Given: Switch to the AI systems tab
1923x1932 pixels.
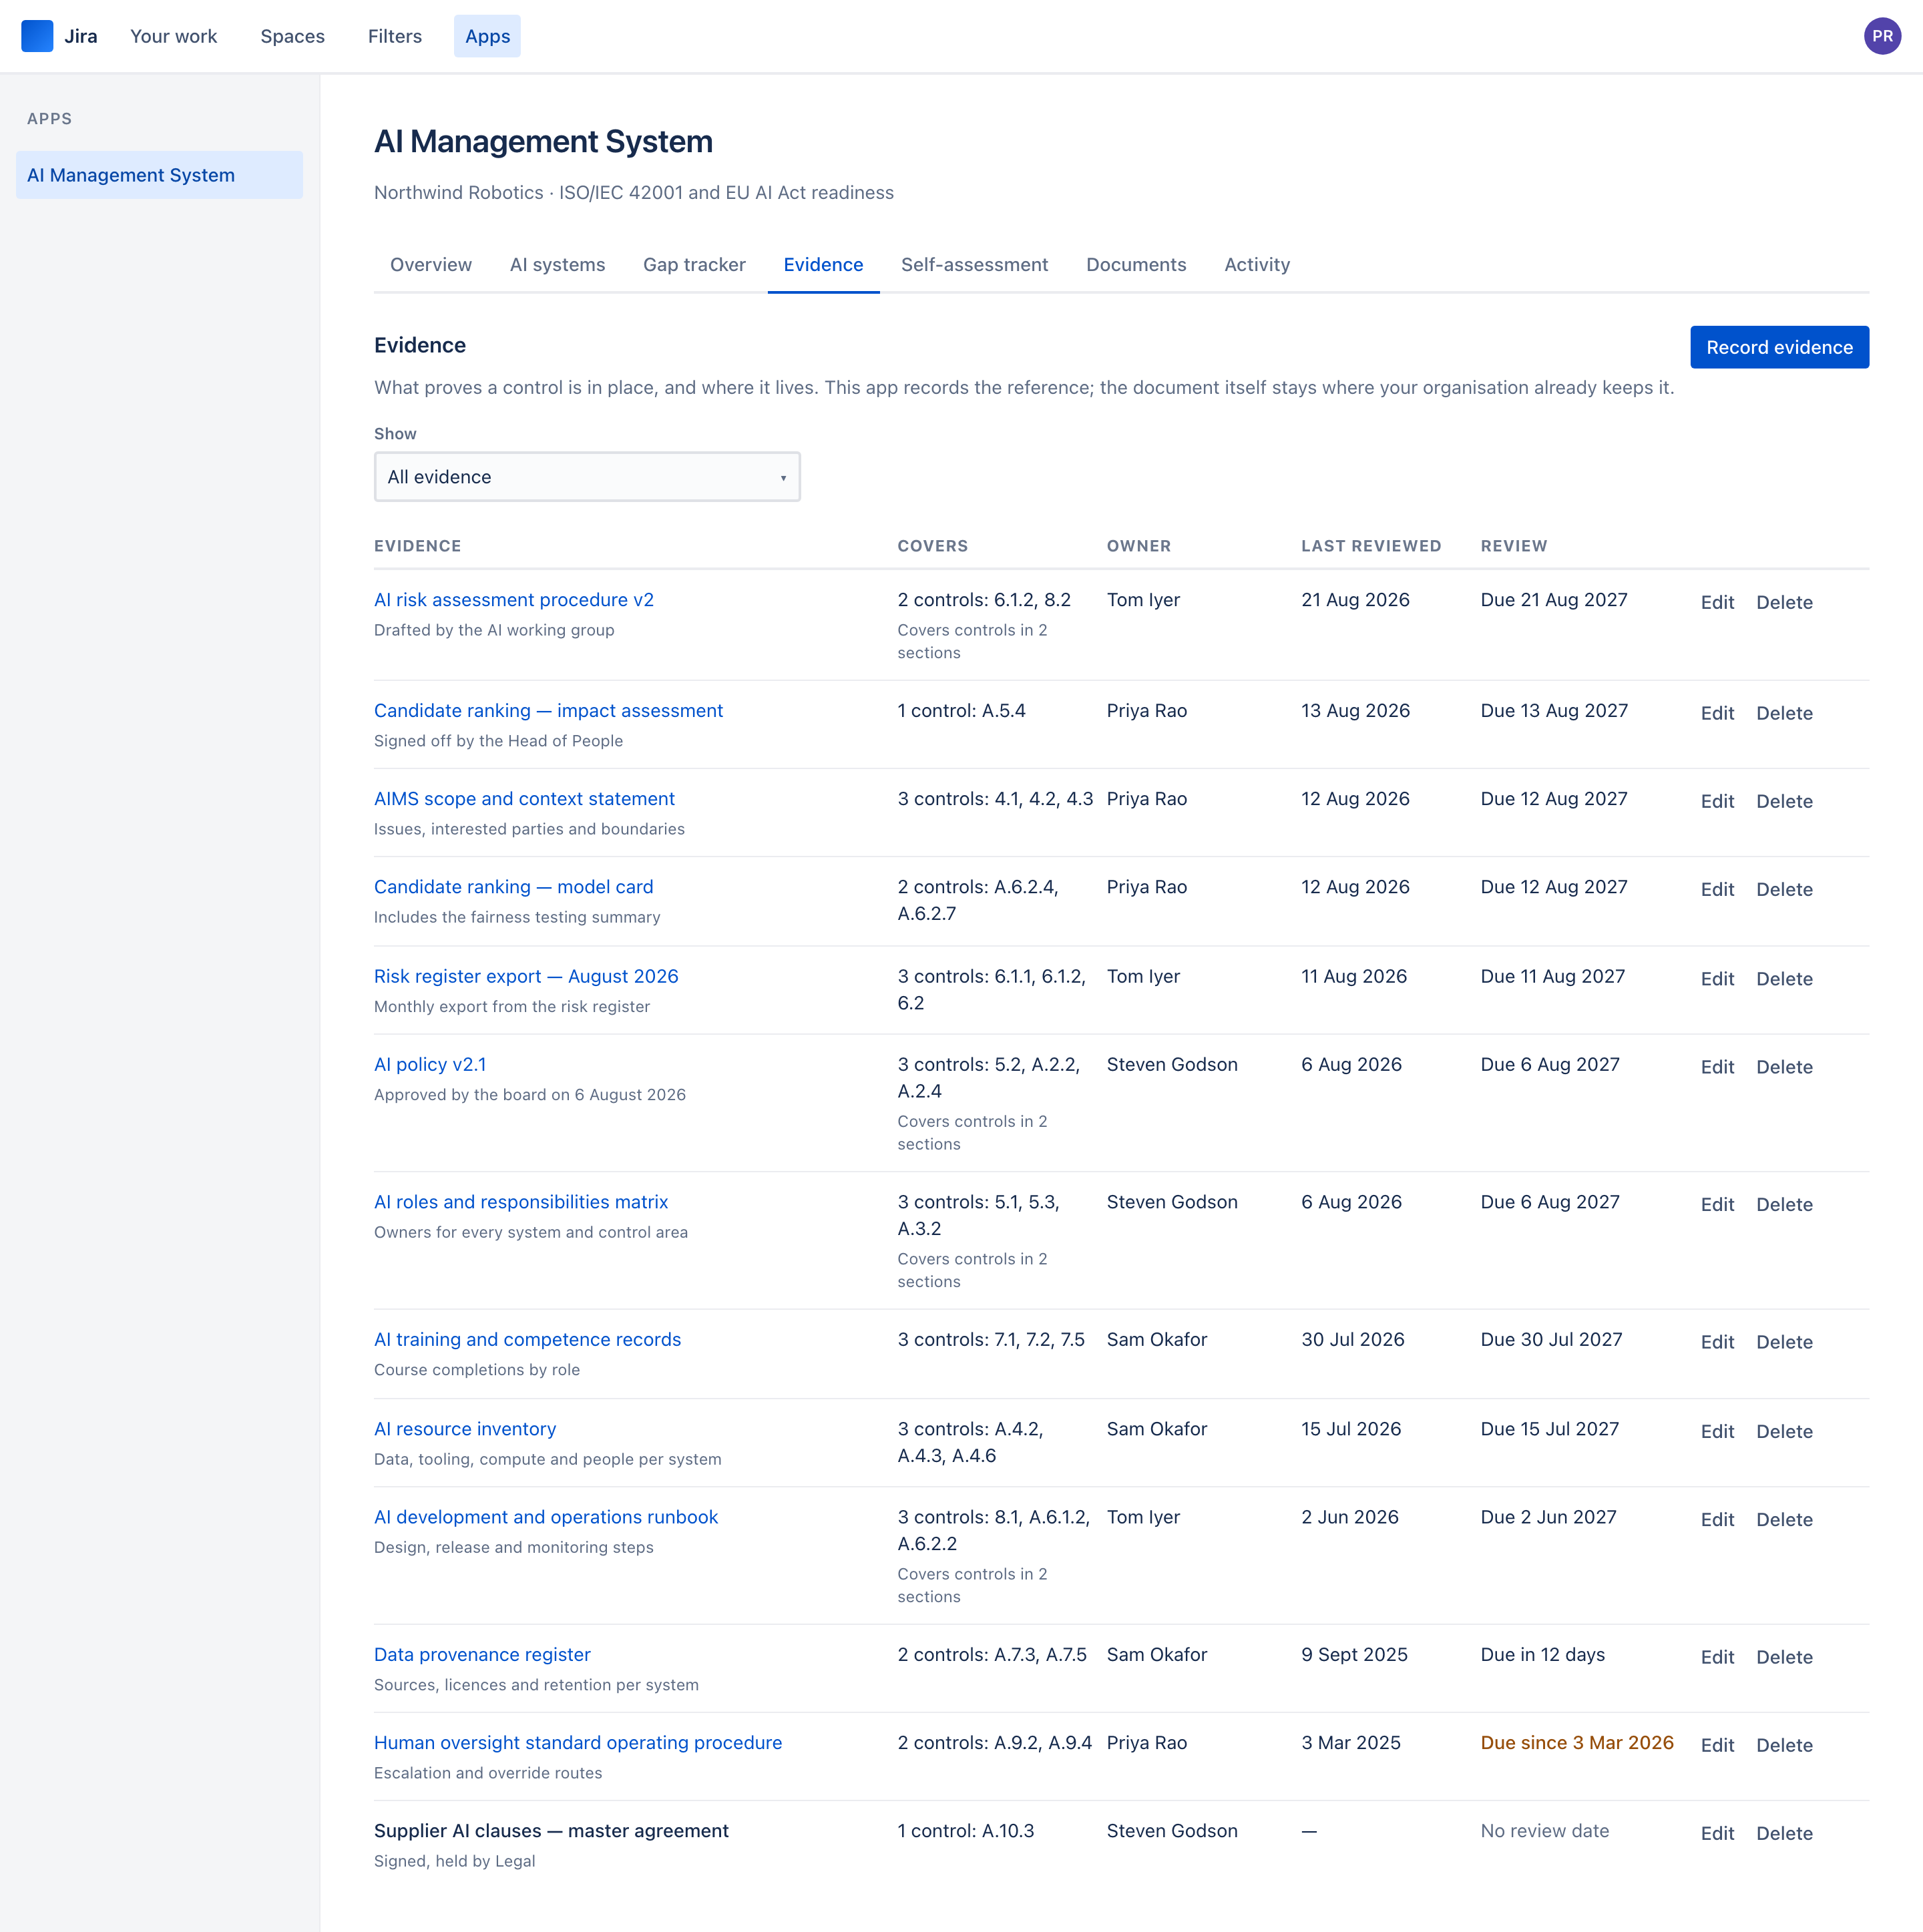Looking at the screenshot, I should (557, 265).
